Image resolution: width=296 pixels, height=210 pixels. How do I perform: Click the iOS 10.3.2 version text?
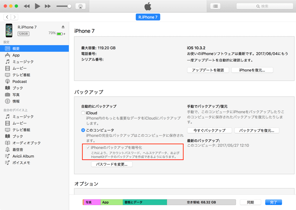(196, 48)
